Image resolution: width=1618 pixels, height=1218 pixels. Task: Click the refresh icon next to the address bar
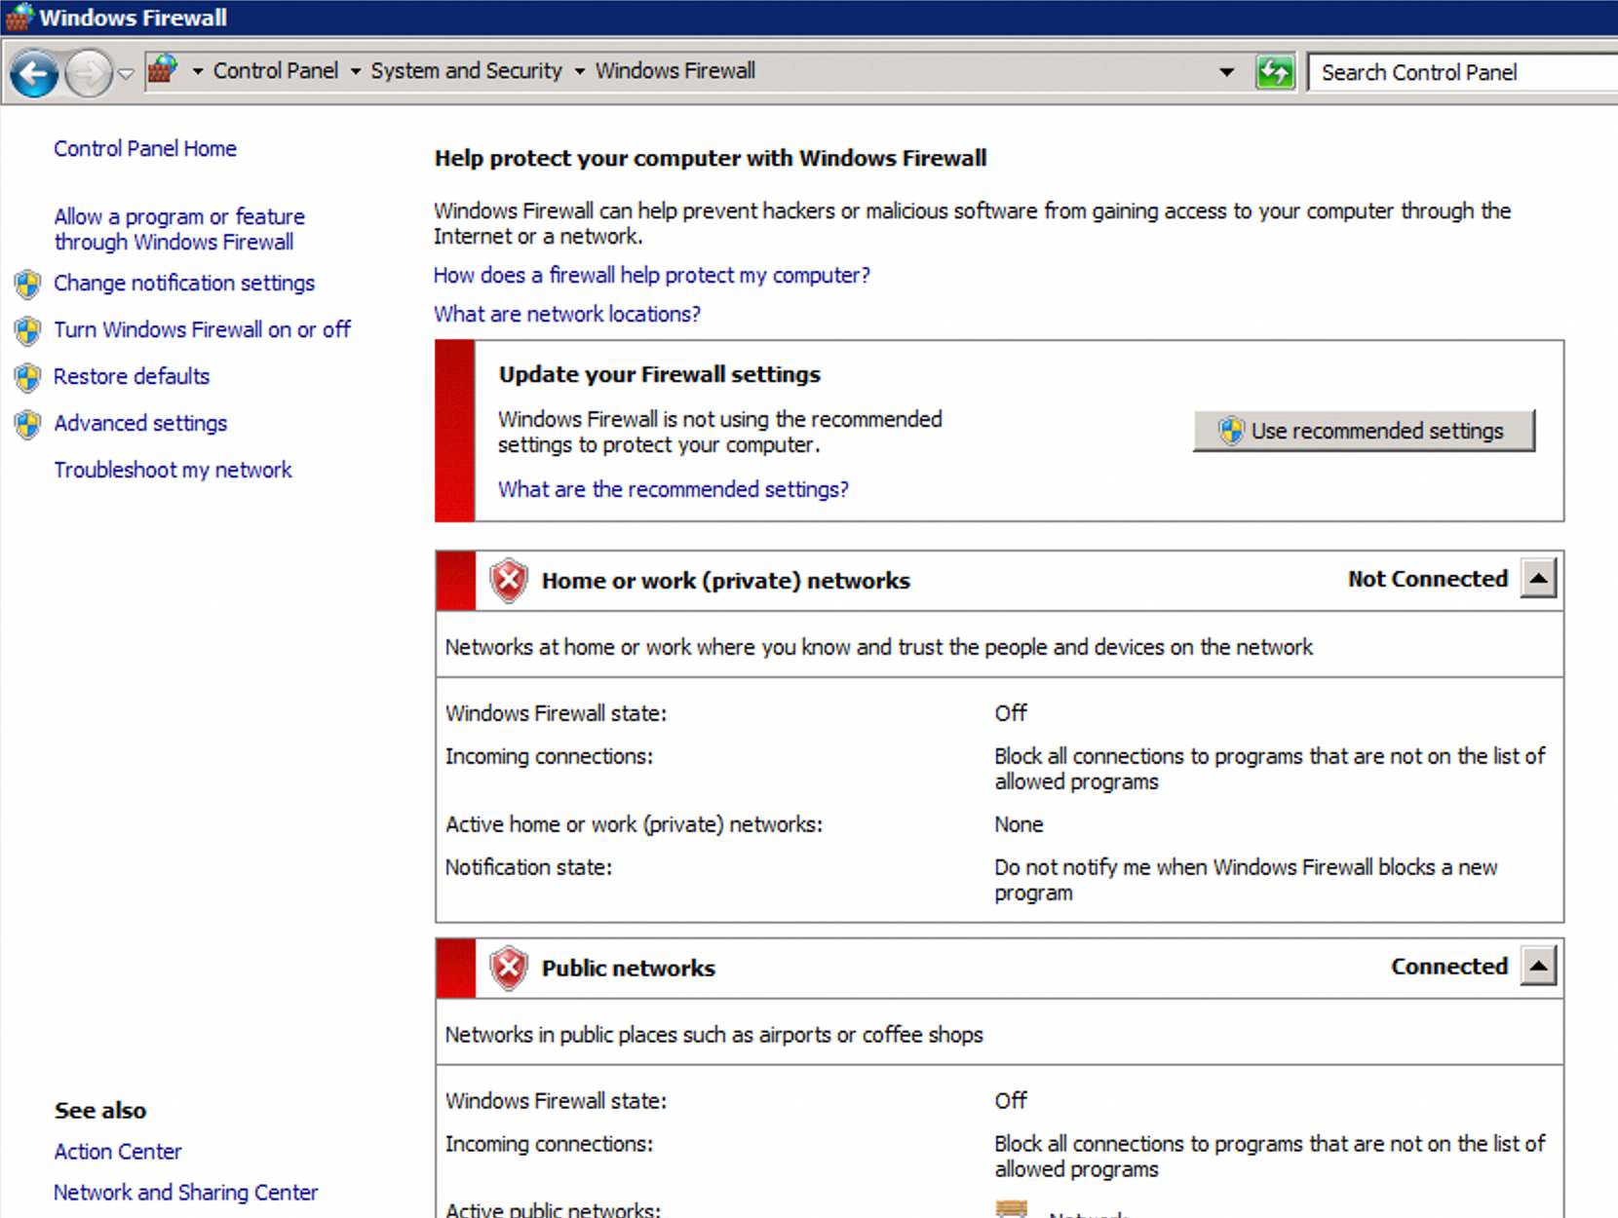coord(1276,71)
